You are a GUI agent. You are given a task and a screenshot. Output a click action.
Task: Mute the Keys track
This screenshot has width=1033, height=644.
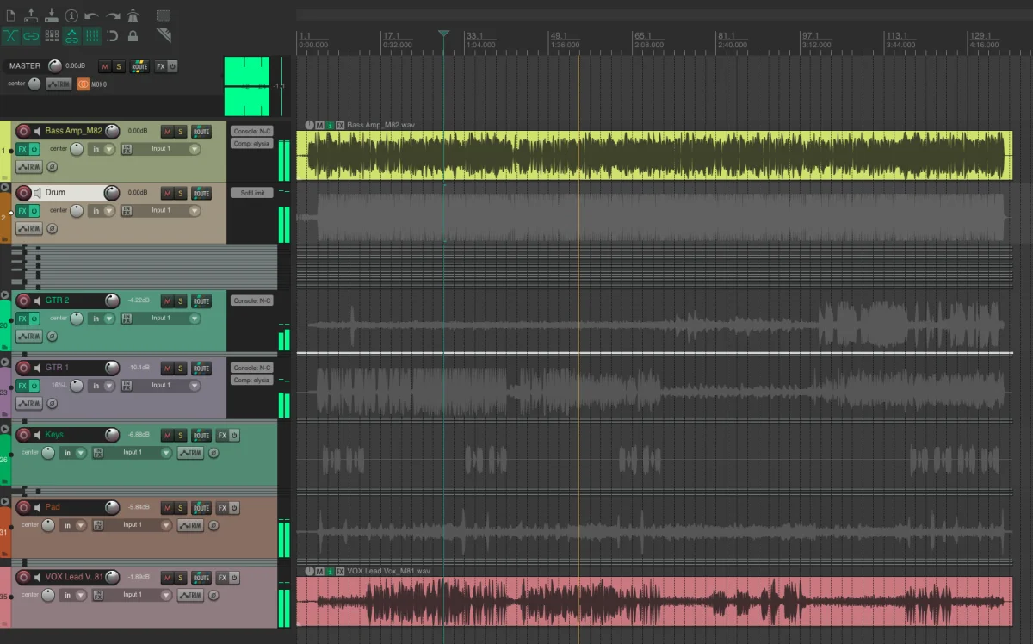[167, 435]
